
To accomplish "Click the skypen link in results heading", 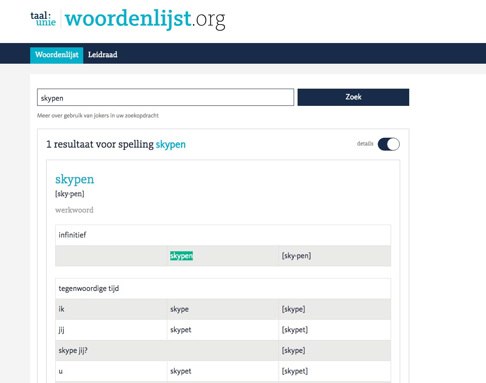I will click(170, 145).
